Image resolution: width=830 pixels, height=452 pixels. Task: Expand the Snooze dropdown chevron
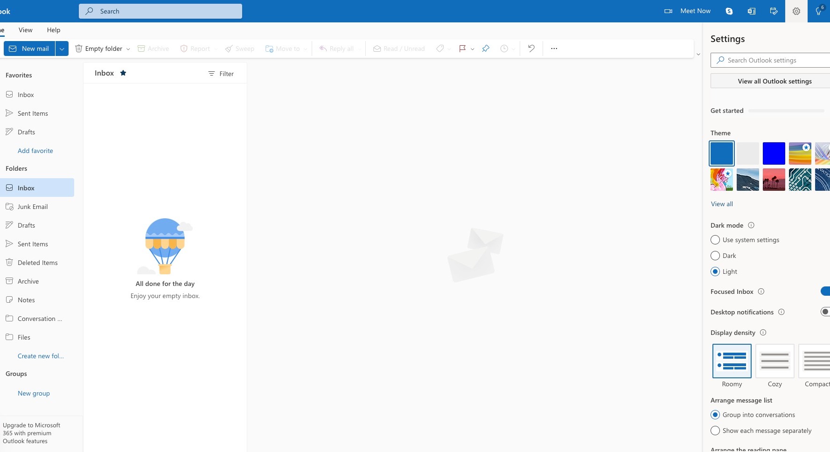click(x=514, y=49)
